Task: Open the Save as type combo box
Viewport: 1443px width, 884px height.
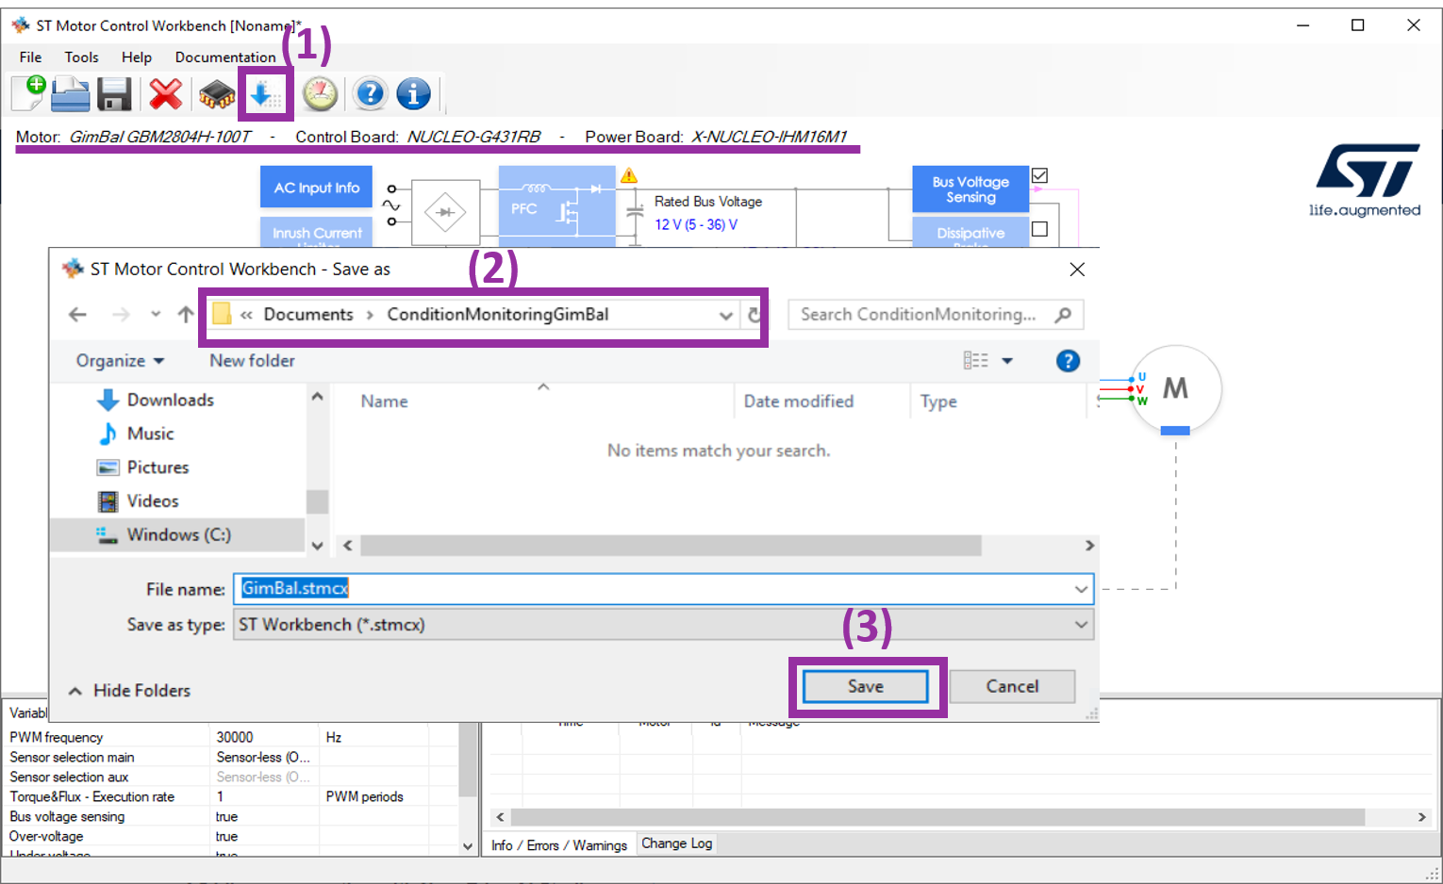Action: click(x=664, y=625)
